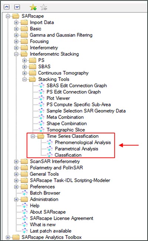
Task: Open the Tomographic Slice tool icon
Action: pos(41,130)
